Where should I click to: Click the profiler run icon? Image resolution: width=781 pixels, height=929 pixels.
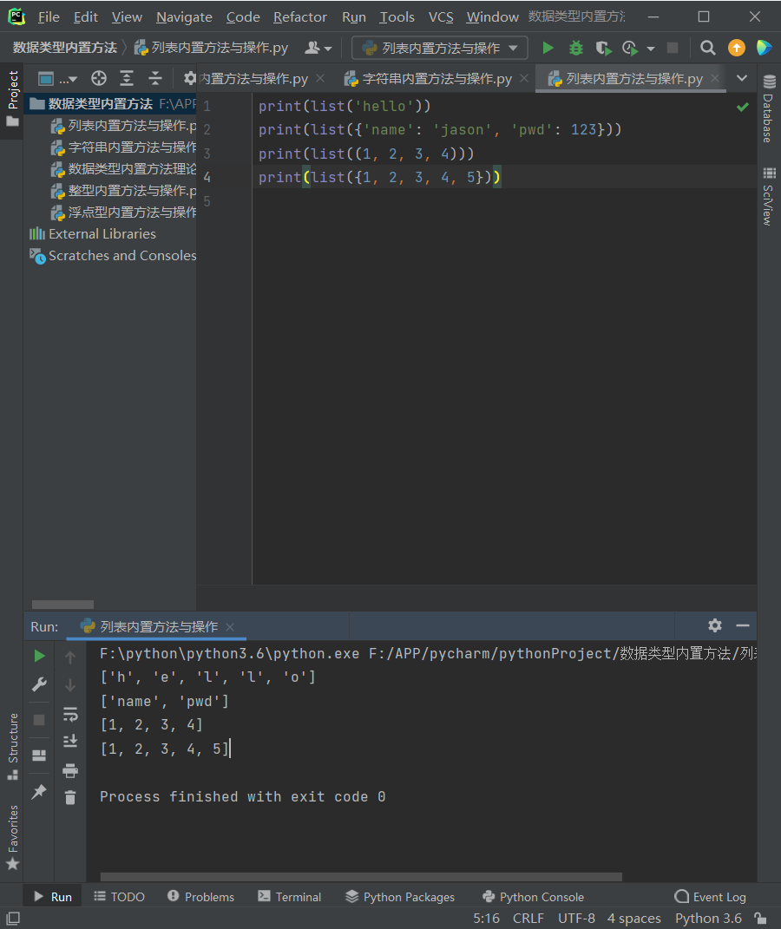click(x=630, y=48)
